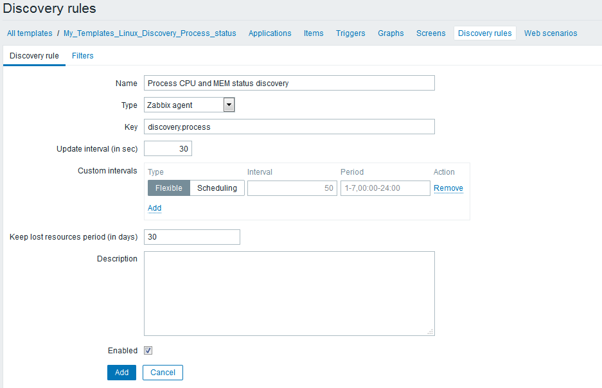Select the Discovery rules navigation tab

[x=485, y=33]
